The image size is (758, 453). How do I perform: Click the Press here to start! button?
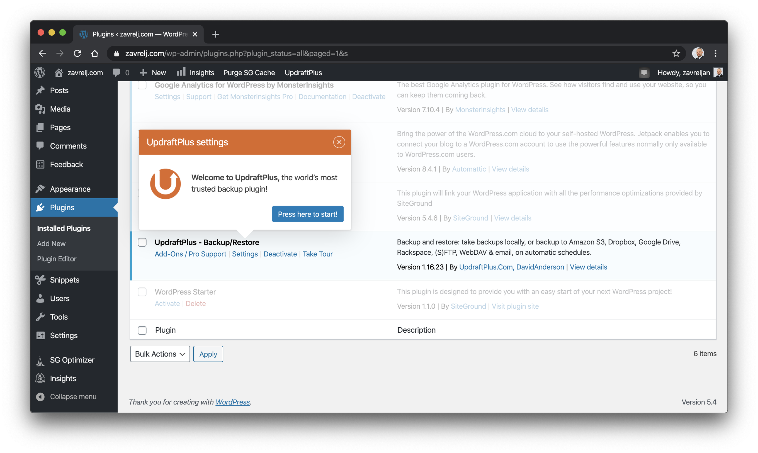[308, 214]
